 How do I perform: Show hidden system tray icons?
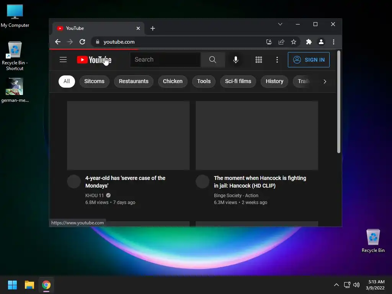(336, 285)
